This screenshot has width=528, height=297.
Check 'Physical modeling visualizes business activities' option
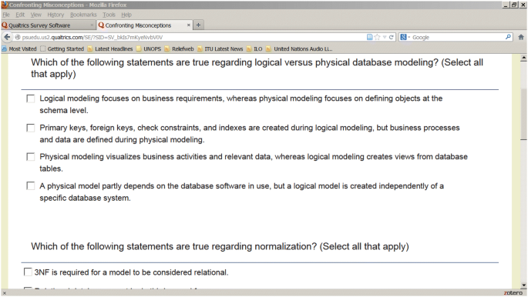tap(30, 157)
